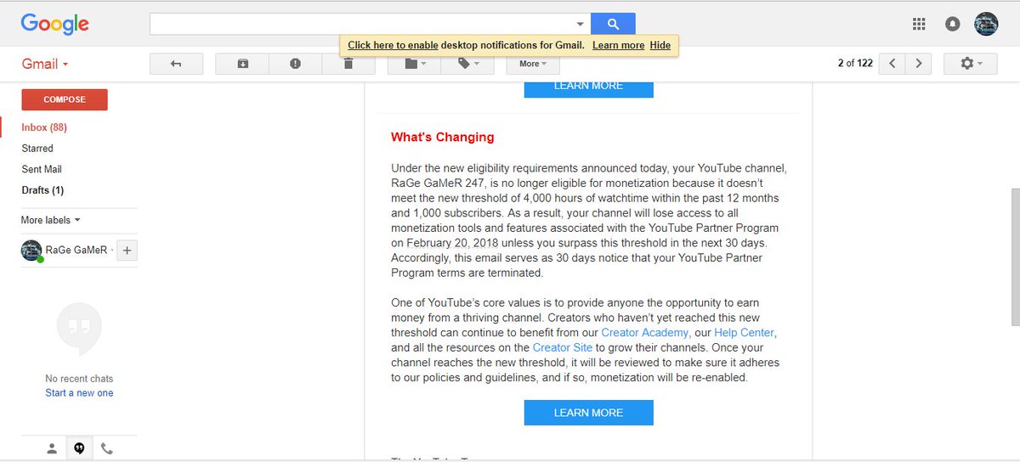Viewport: 1020px width, 462px height.
Task: Click the COMPOSE button
Action: coord(65,99)
